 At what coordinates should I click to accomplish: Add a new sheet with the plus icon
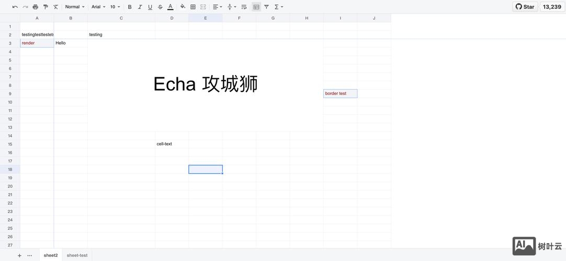[x=19, y=256]
